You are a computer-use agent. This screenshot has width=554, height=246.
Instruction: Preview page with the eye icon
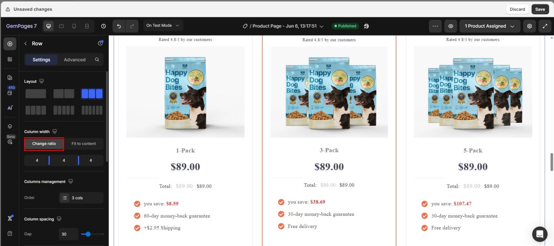click(450, 26)
